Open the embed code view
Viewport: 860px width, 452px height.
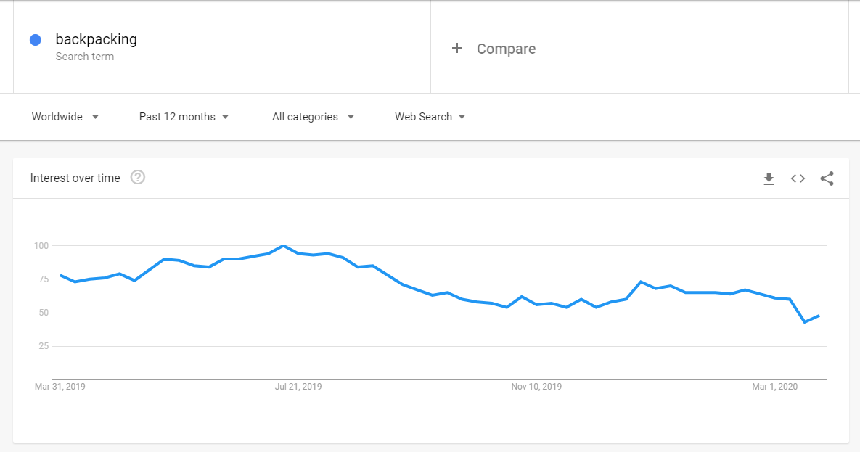pyautogui.click(x=798, y=178)
